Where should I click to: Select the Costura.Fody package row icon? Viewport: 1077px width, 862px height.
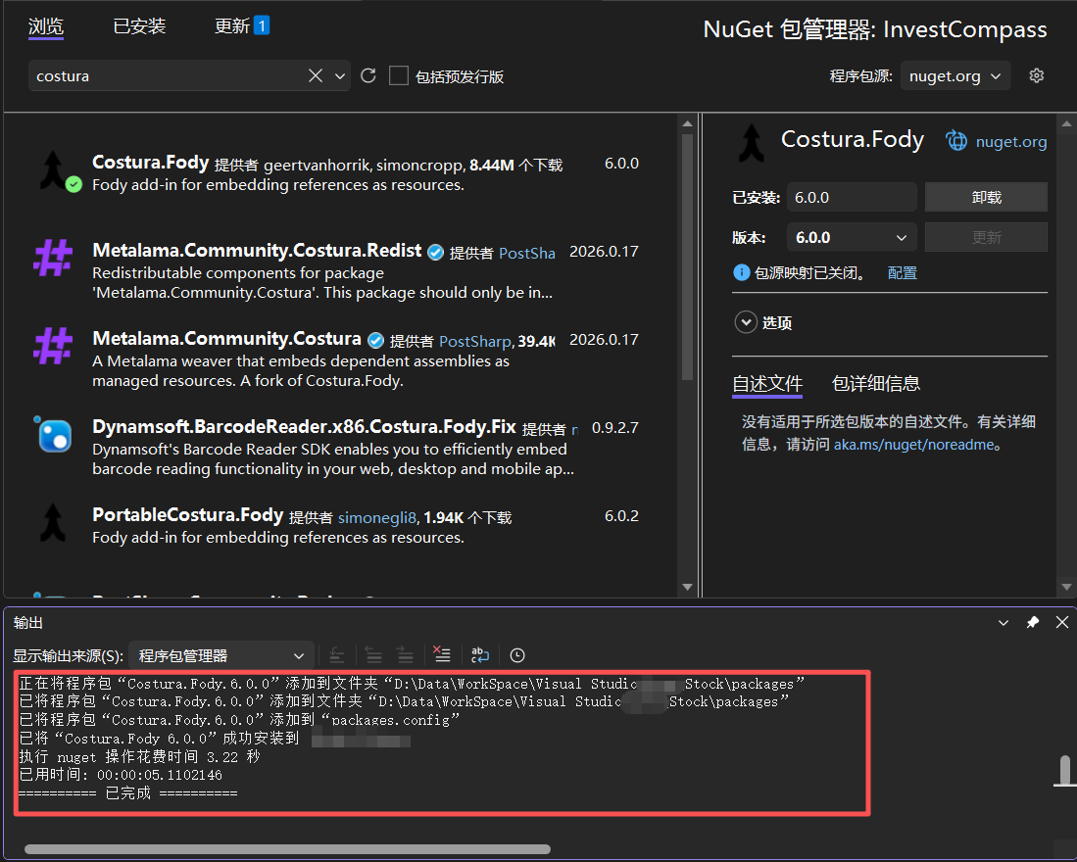(x=53, y=168)
